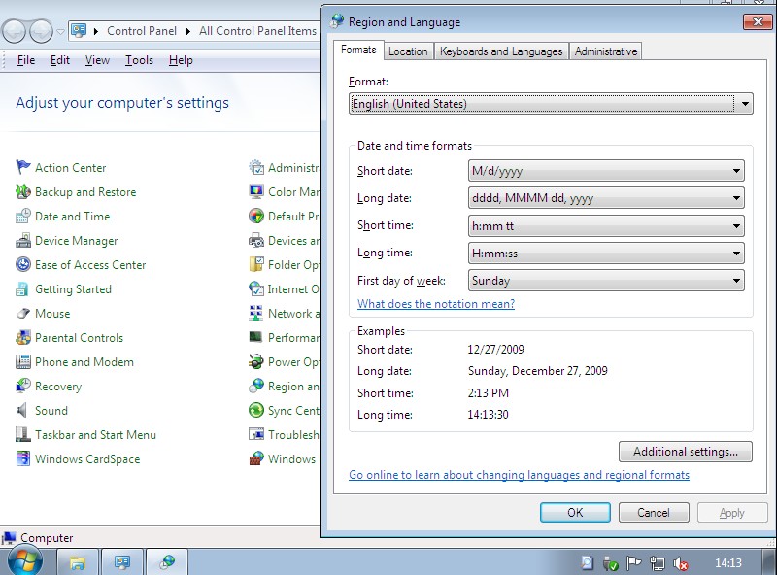Switch to the Location tab
The height and width of the screenshot is (575, 777).
coord(408,51)
